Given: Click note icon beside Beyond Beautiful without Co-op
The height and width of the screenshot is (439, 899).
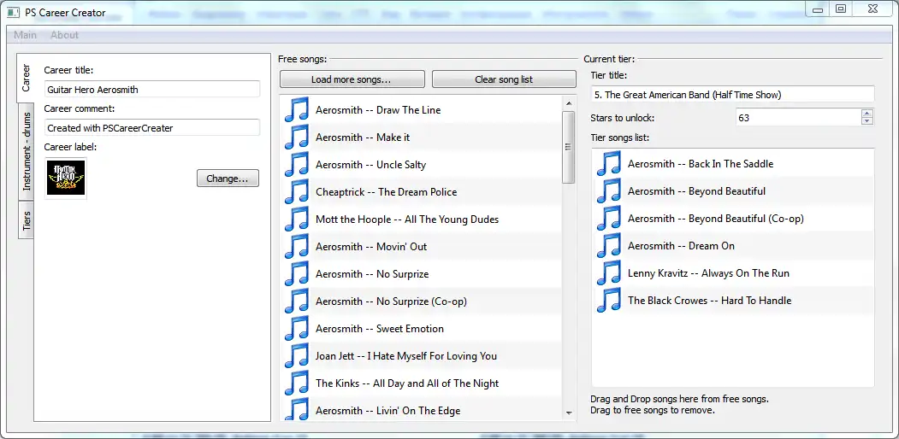Looking at the screenshot, I should 609,191.
